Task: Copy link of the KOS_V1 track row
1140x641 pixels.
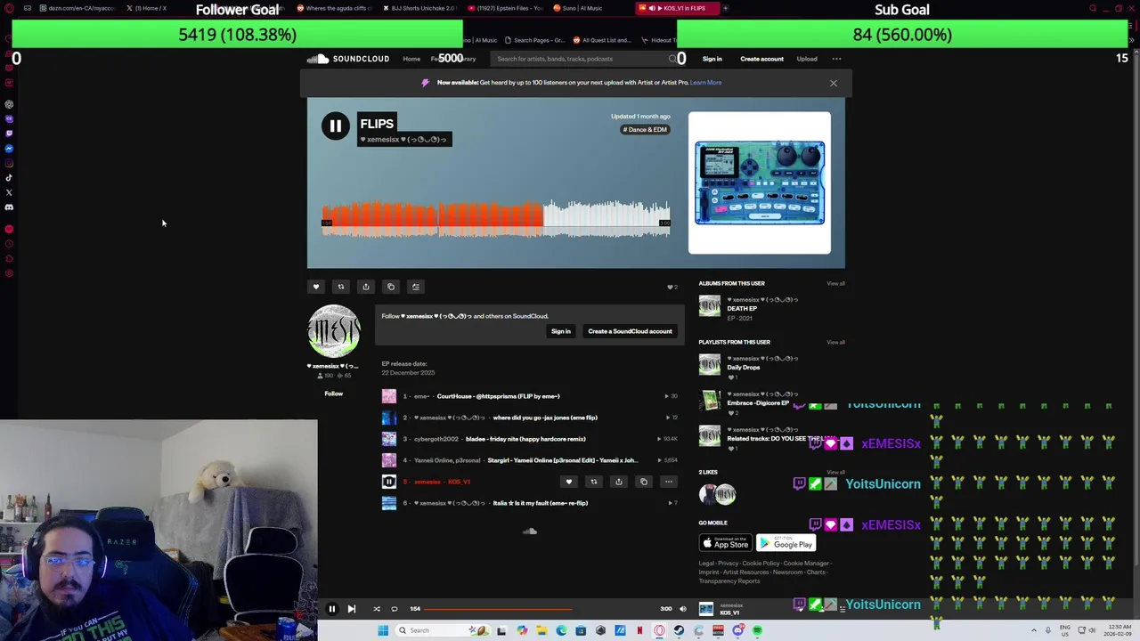Action: [644, 482]
